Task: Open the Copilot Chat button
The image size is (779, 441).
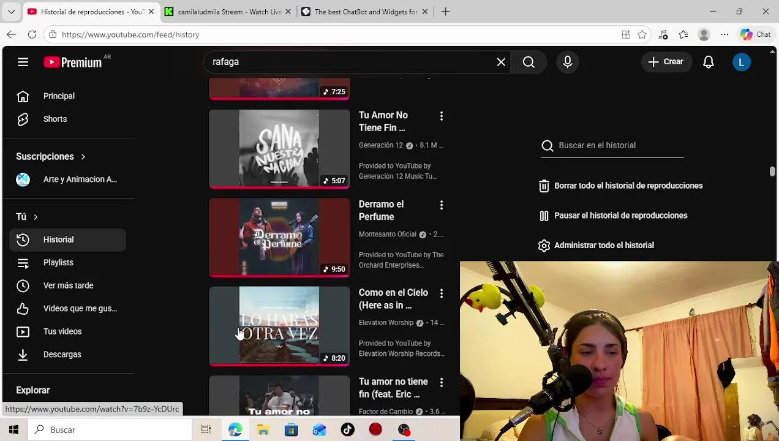Action: [x=755, y=34]
